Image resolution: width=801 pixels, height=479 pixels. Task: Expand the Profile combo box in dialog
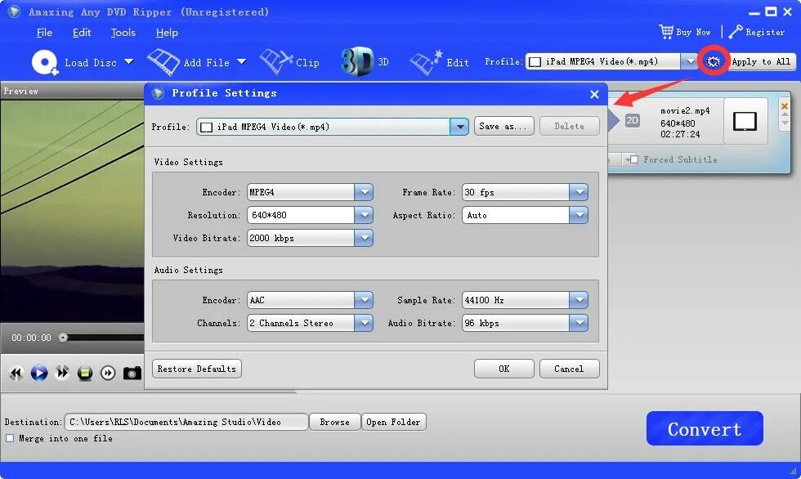click(459, 127)
